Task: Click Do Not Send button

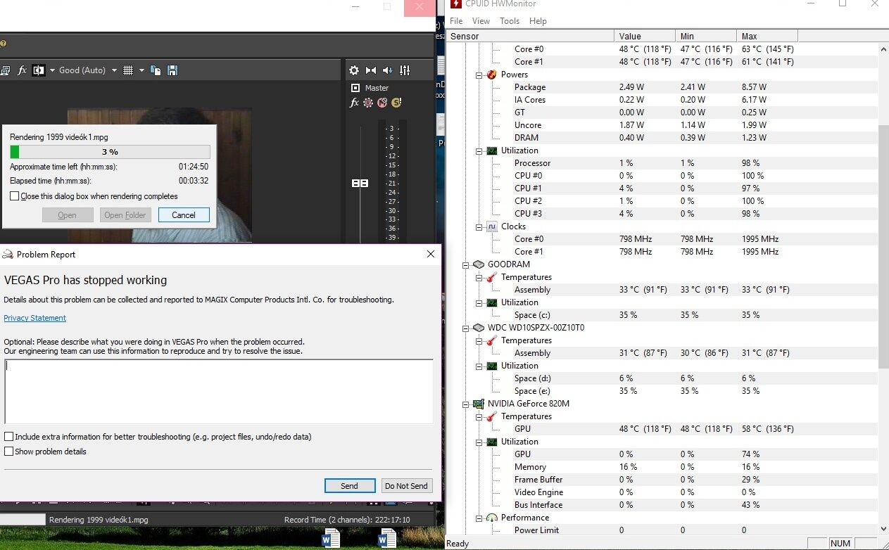Action: click(x=406, y=486)
